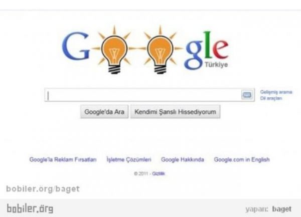
Task: Open the Gelişmiş arama link
Action: 276,92
